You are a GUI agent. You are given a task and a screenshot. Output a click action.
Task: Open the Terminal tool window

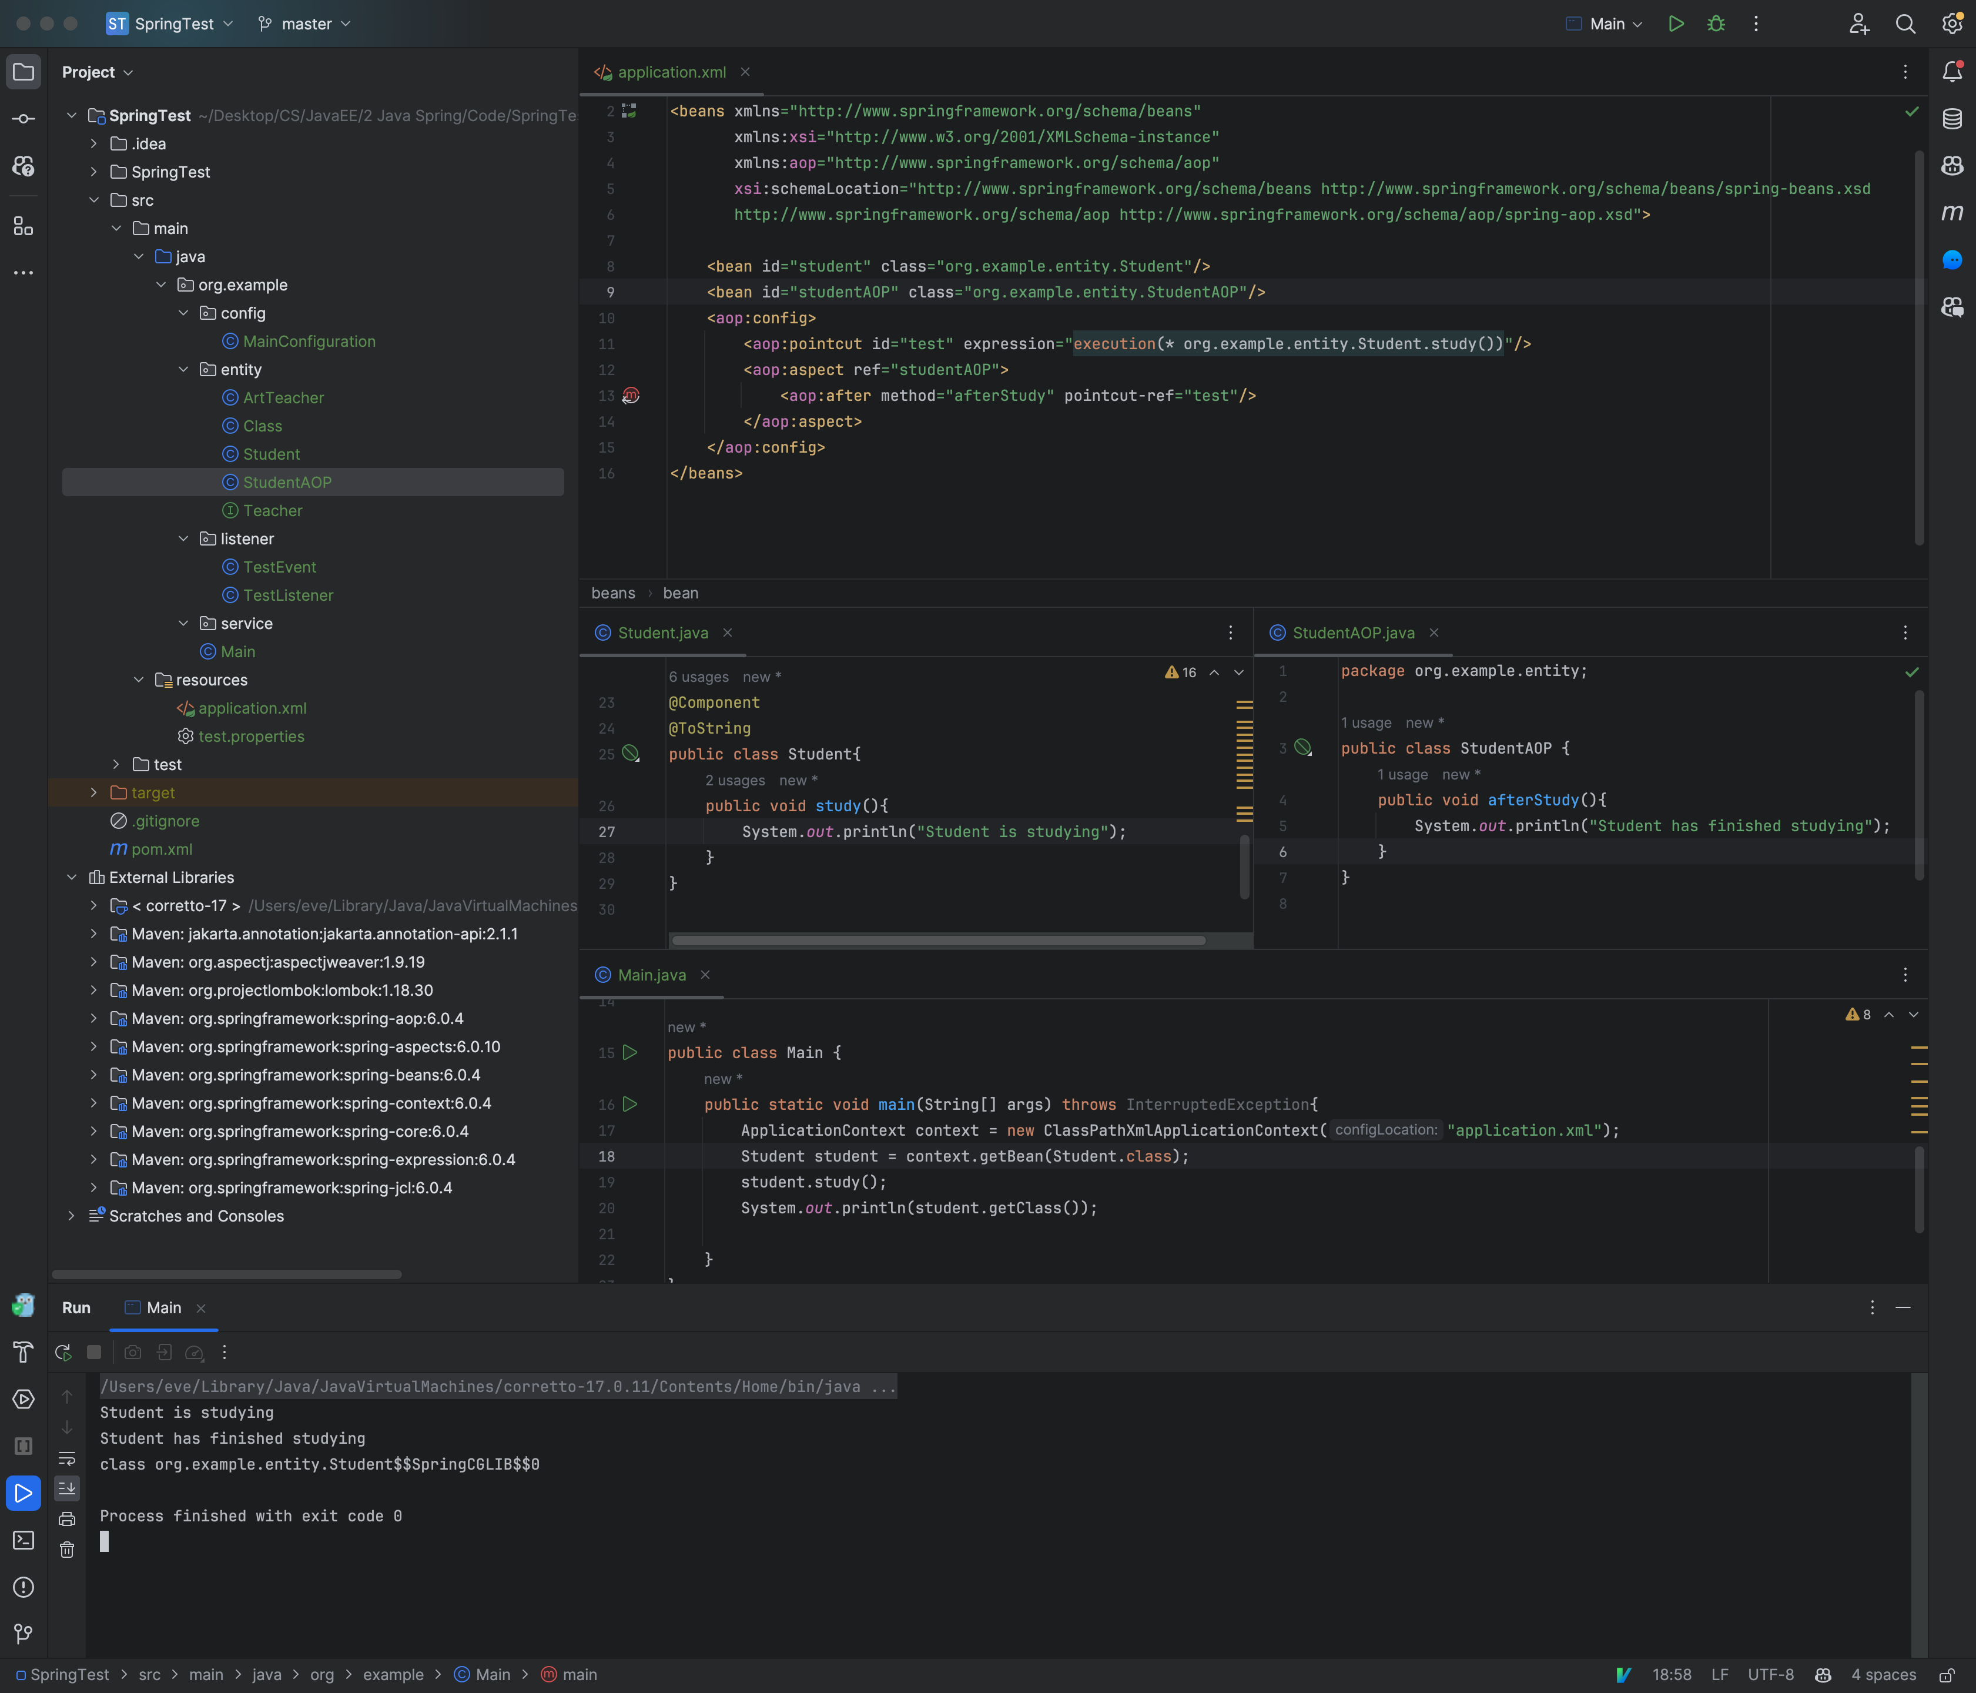(24, 1540)
